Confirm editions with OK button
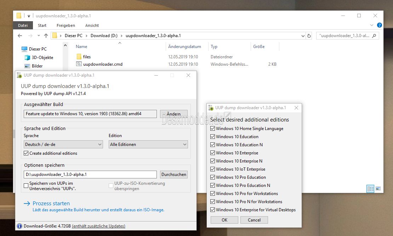 224,220
